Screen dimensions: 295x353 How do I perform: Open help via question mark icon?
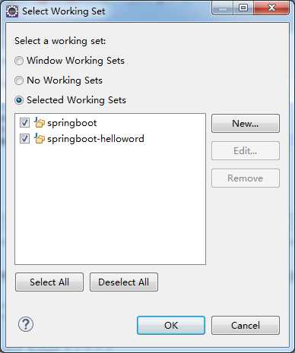point(26,324)
